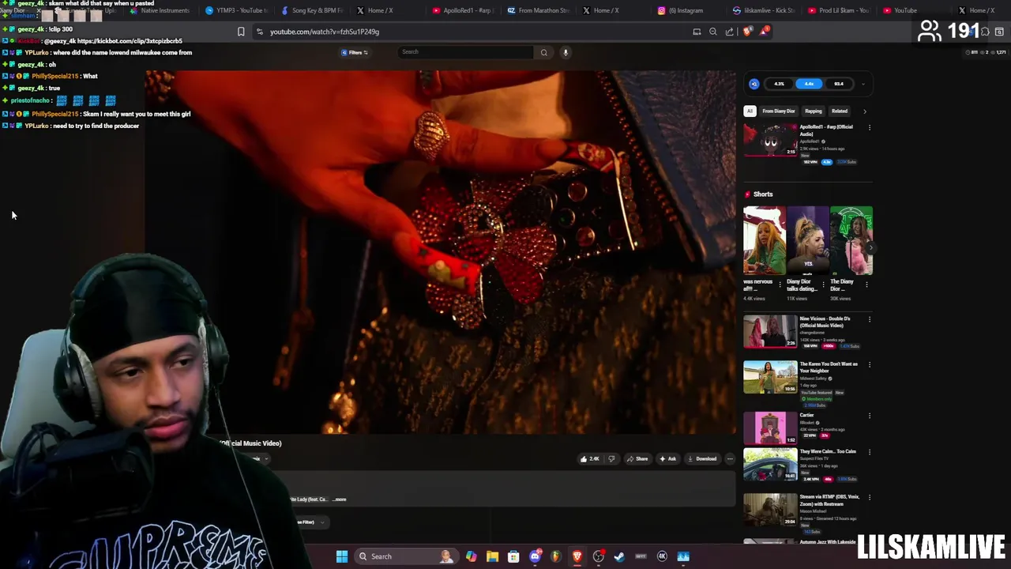
Task: Click the Share button under video
Action: point(637,458)
